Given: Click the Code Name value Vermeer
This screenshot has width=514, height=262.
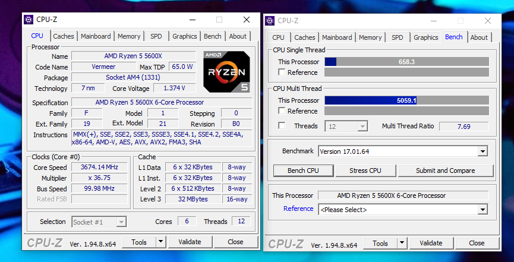Looking at the screenshot, I should coord(103,67).
